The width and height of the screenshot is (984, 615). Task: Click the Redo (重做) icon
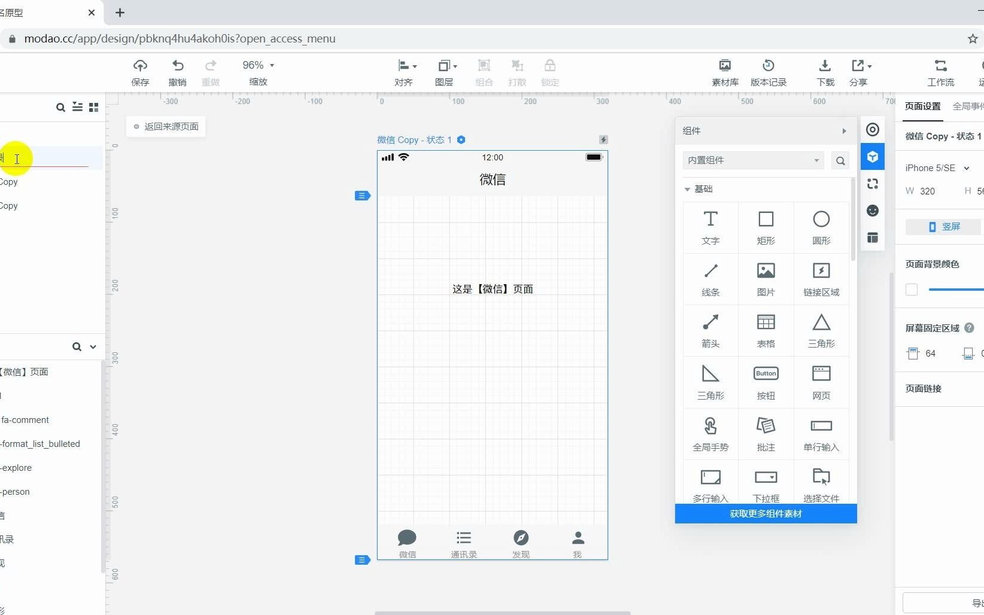point(211,66)
